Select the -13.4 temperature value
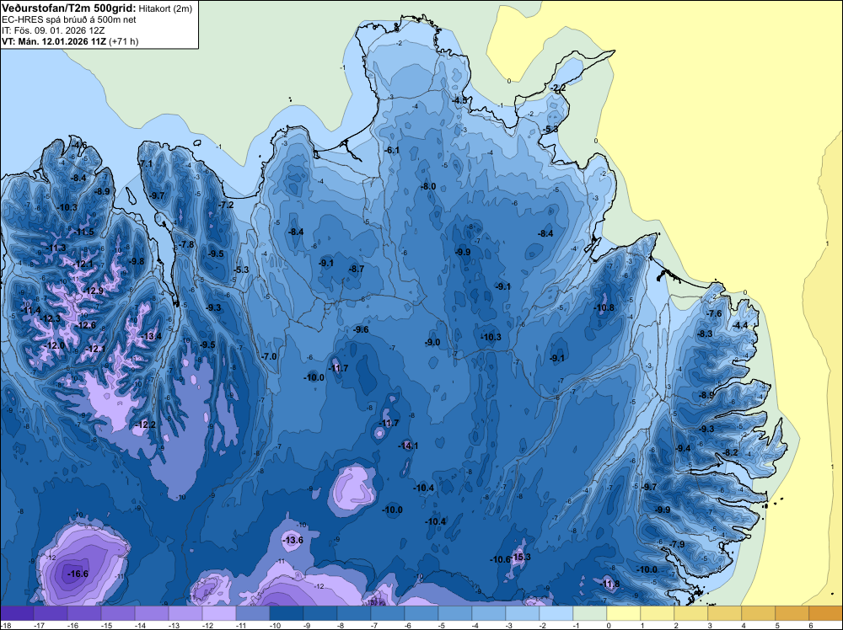The height and width of the screenshot is (630, 843). (151, 337)
